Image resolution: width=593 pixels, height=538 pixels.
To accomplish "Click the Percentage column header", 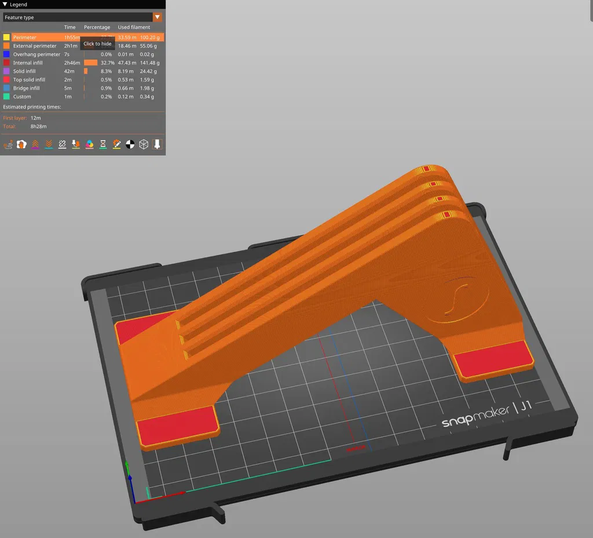I will pos(97,27).
